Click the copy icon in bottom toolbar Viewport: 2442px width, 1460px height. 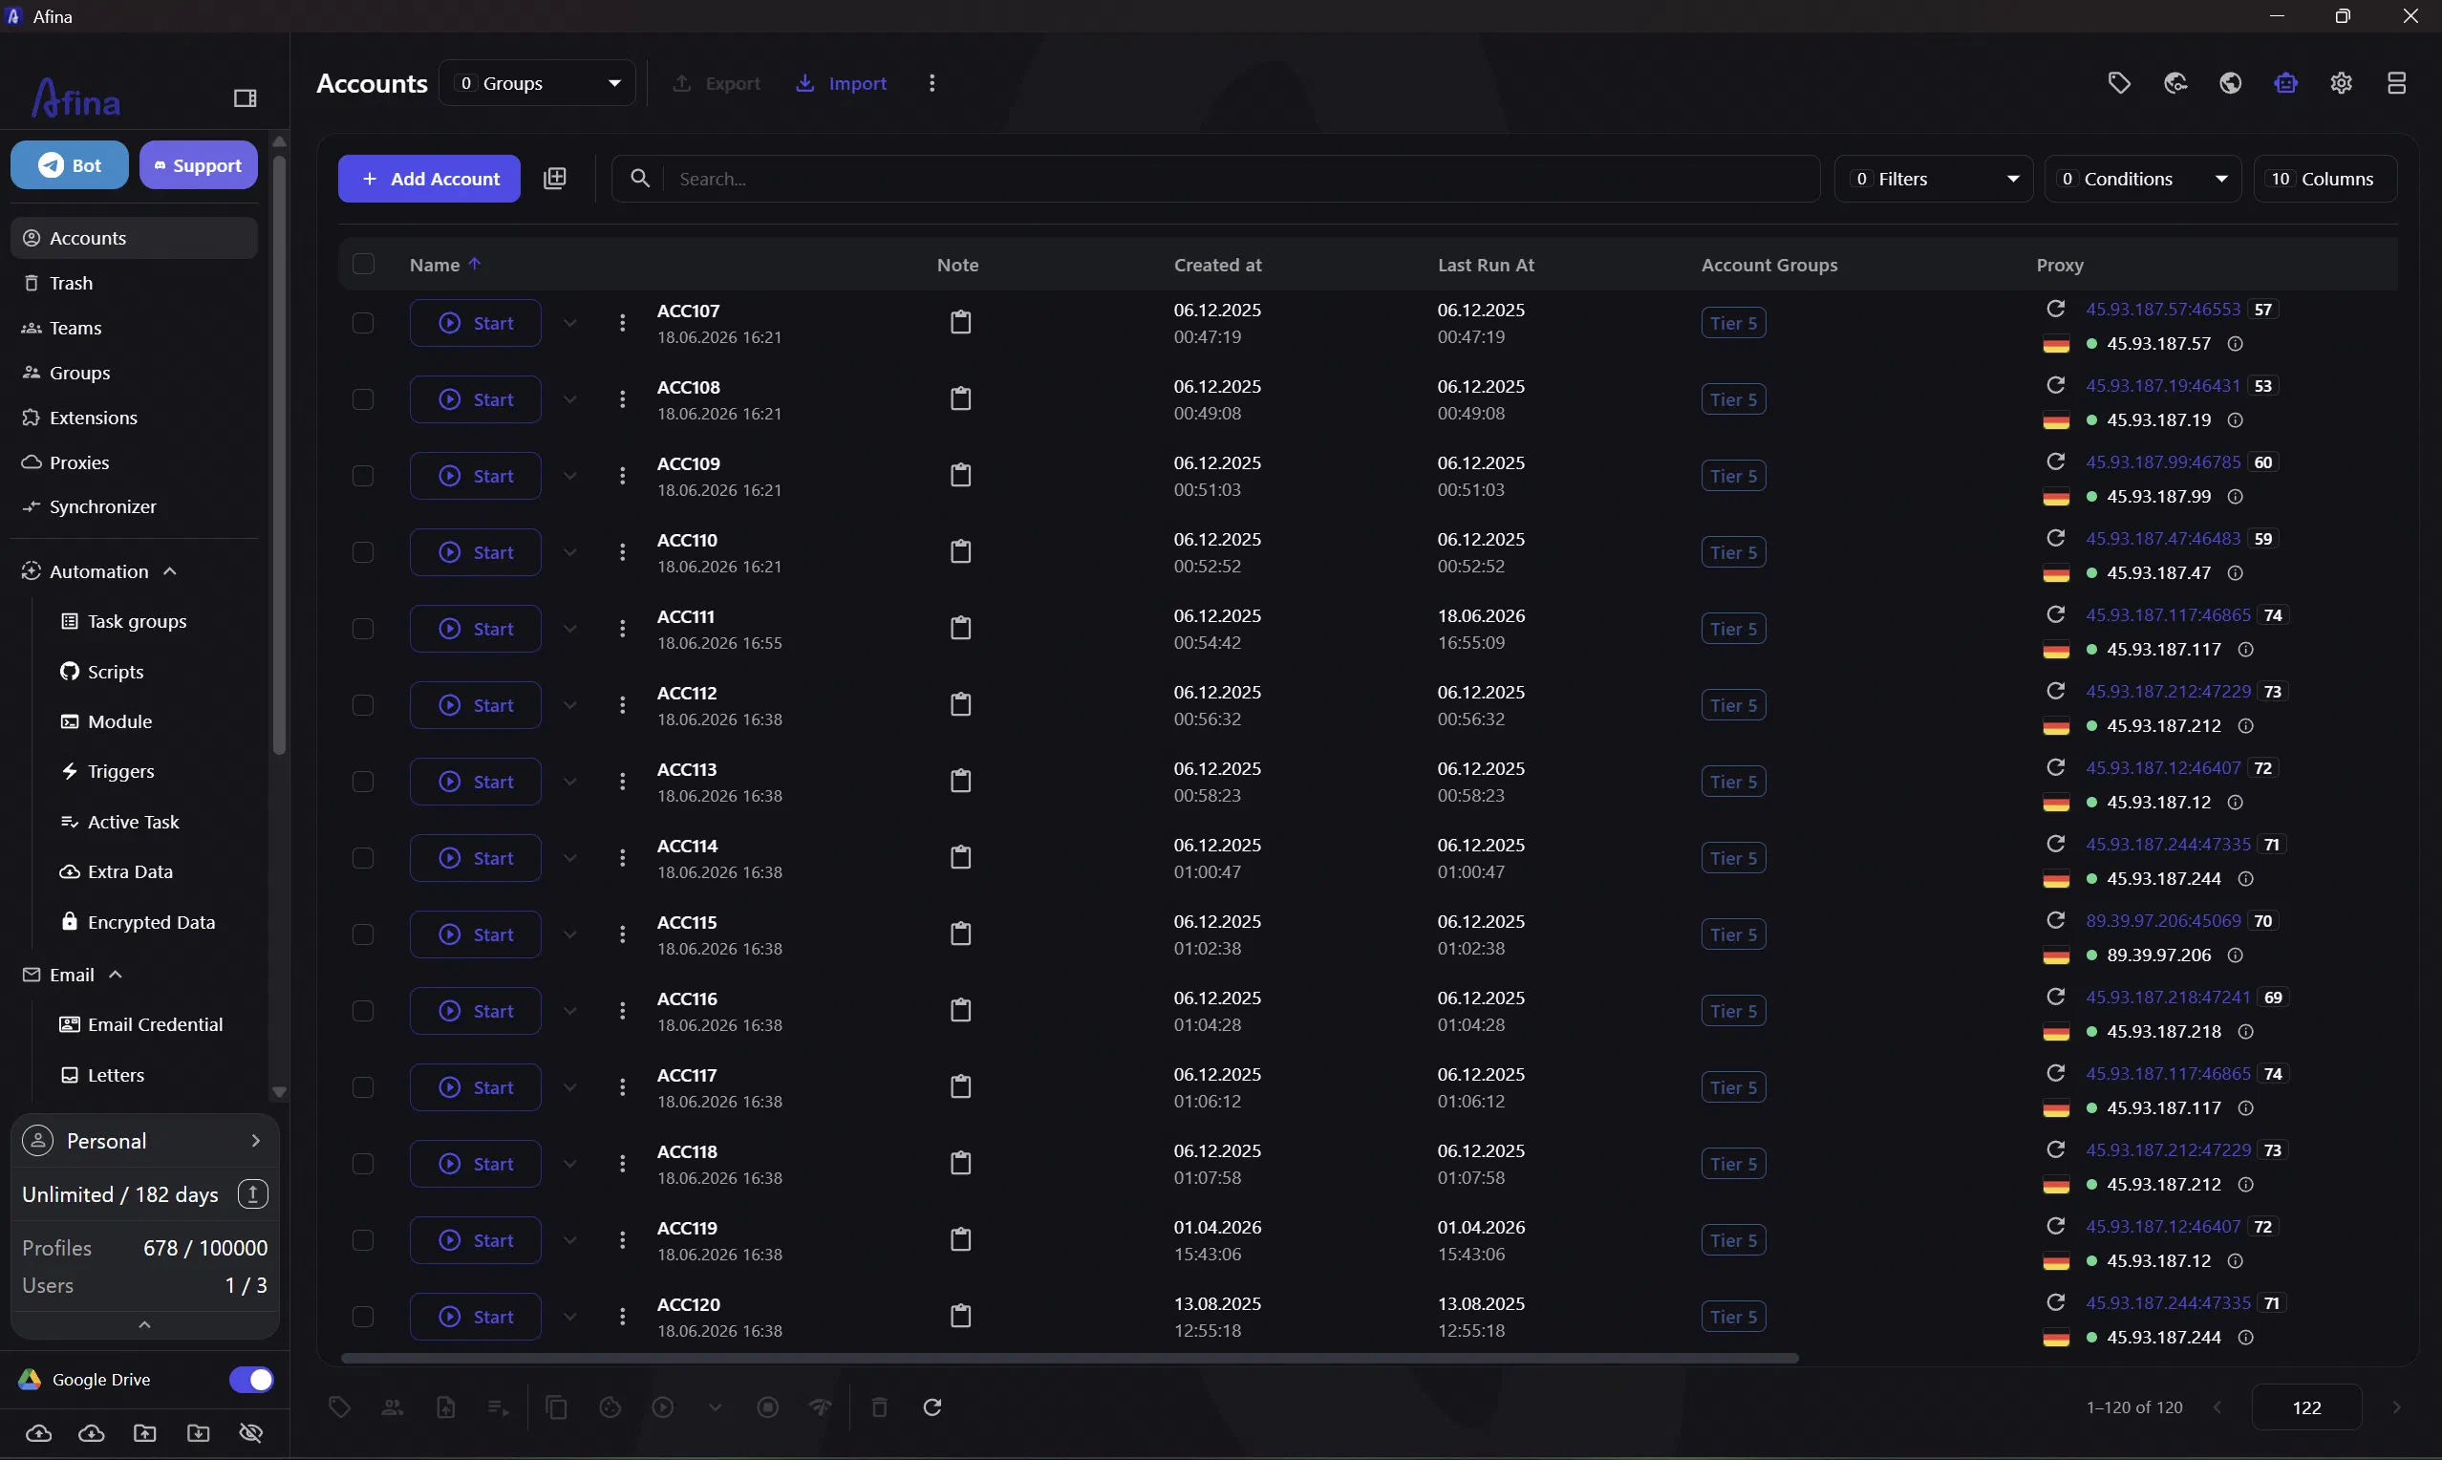pyautogui.click(x=557, y=1407)
